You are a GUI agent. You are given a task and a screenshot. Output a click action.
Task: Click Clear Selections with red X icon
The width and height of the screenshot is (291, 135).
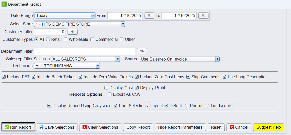(100, 127)
